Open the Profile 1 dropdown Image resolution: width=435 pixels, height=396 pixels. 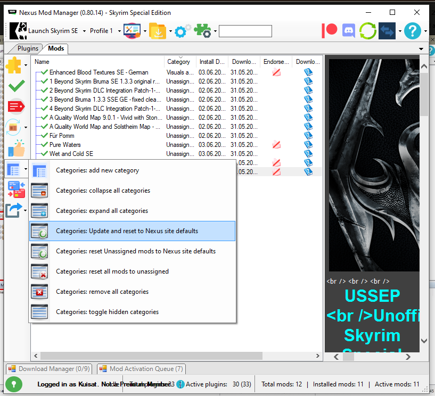104,31
